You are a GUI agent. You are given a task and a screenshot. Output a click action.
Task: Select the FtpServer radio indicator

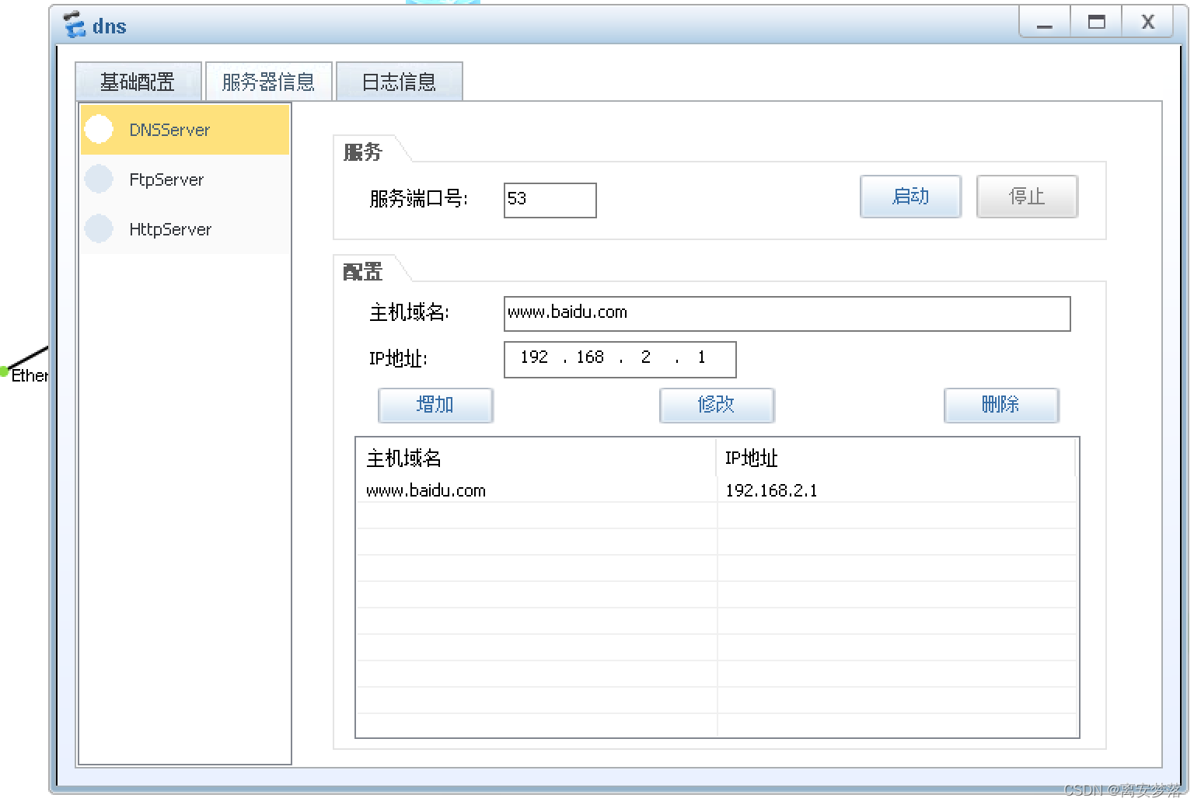pos(99,179)
